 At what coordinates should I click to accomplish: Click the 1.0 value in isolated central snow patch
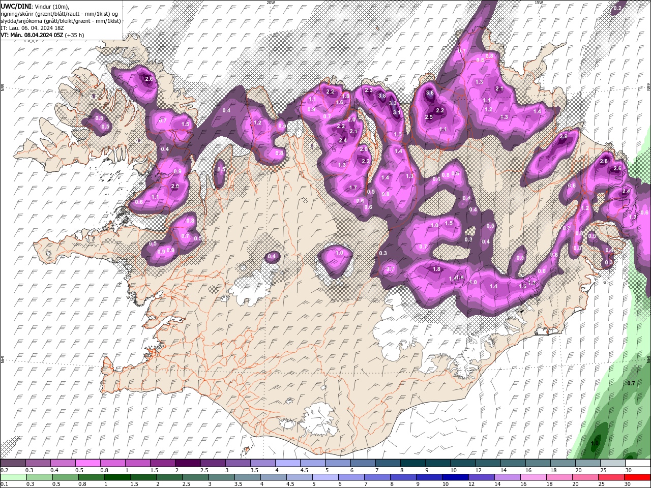pyautogui.click(x=340, y=253)
